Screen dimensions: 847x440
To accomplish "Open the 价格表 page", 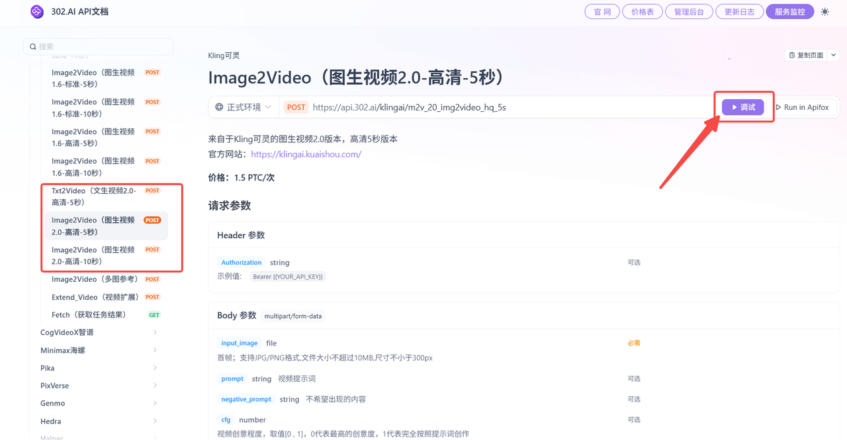I will pos(643,12).
